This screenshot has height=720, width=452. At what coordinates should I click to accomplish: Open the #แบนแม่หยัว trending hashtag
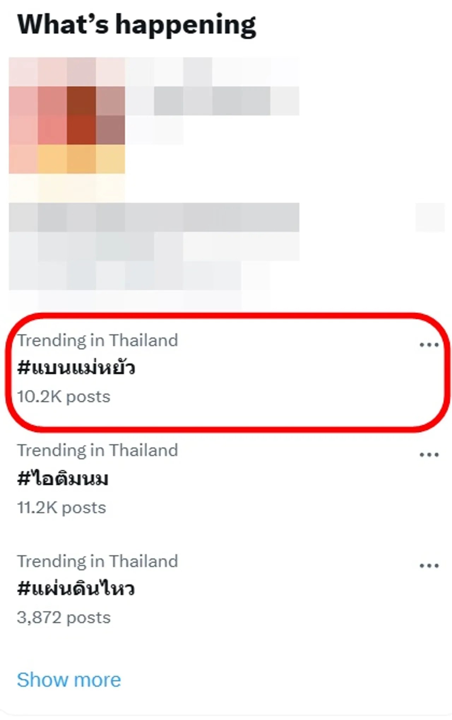[x=76, y=368]
